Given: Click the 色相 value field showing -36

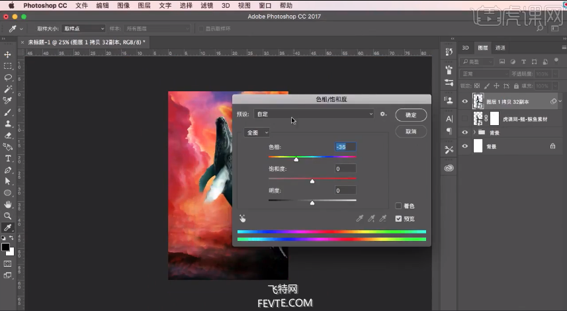Looking at the screenshot, I should click(345, 147).
